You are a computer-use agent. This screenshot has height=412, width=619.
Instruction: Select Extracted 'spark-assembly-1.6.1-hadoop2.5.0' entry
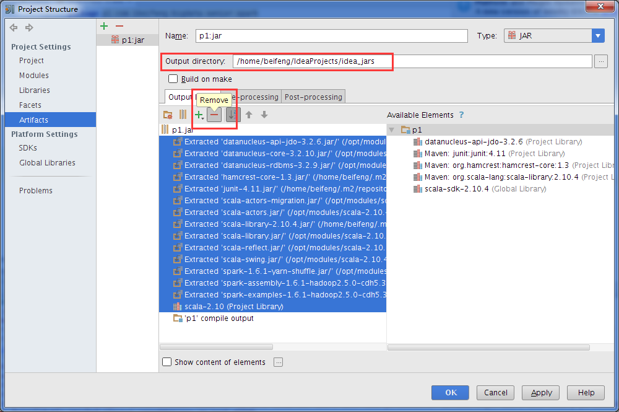point(272,283)
